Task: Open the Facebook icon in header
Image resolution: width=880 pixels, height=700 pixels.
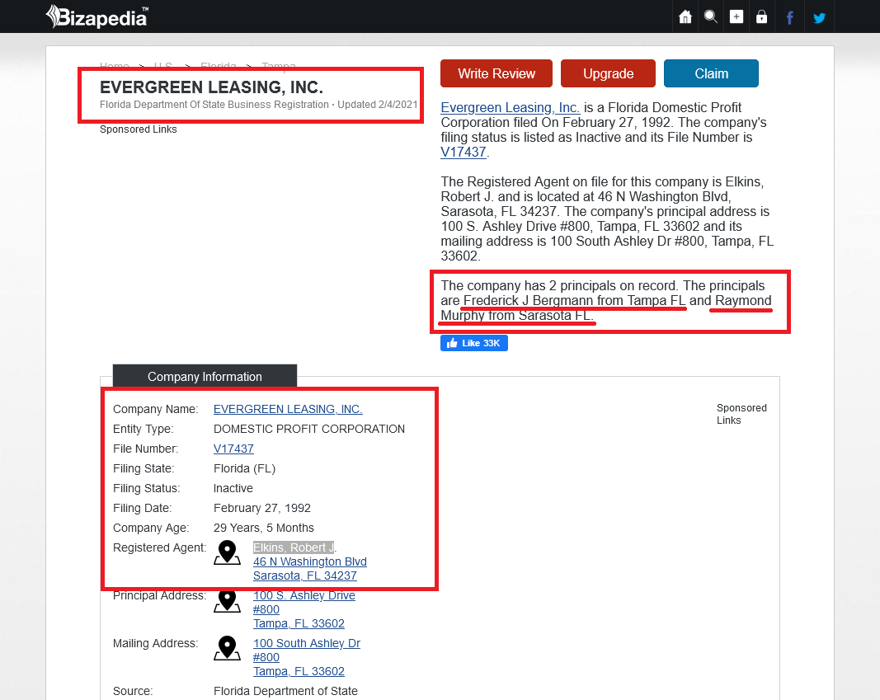Action: click(789, 17)
